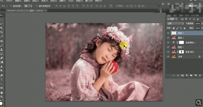Activate the Hand tool

point(1,93)
